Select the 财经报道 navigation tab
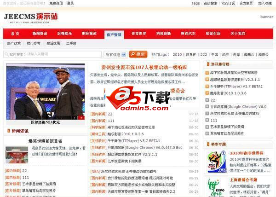Viewport: 276px width, 197px height. click(x=89, y=34)
